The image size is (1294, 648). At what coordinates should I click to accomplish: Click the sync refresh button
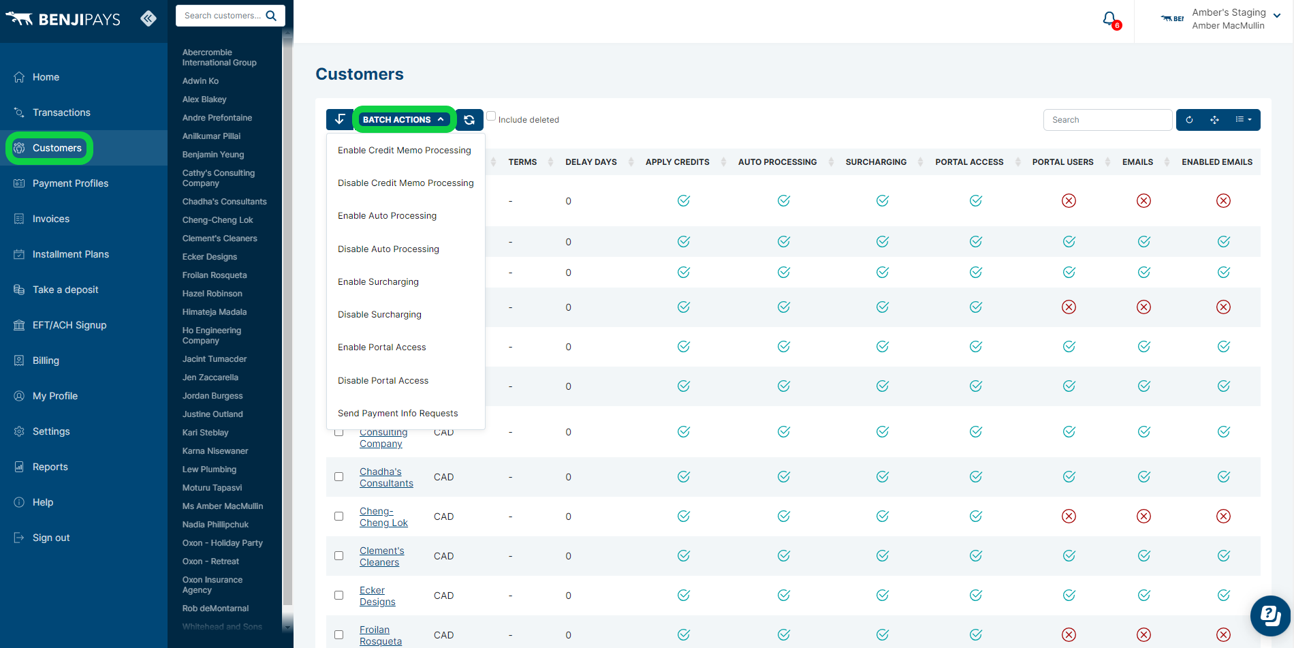click(x=469, y=119)
